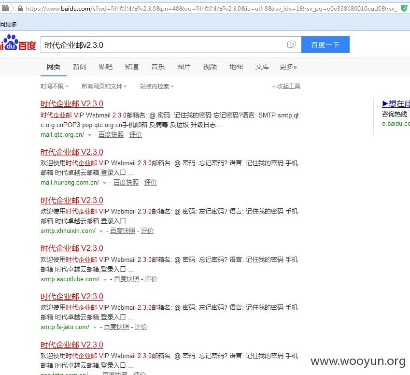This screenshot has height=375, width=410.
Task: Click 评价 for mail.qtc.org.cn result
Action: [x=136, y=134]
